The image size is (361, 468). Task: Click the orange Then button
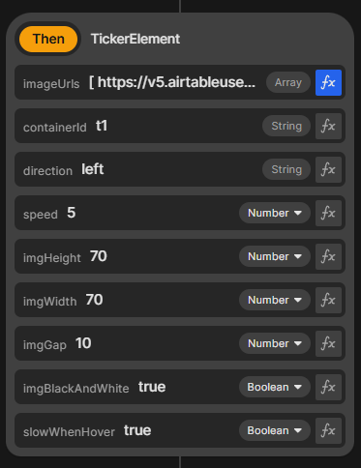[x=48, y=39]
